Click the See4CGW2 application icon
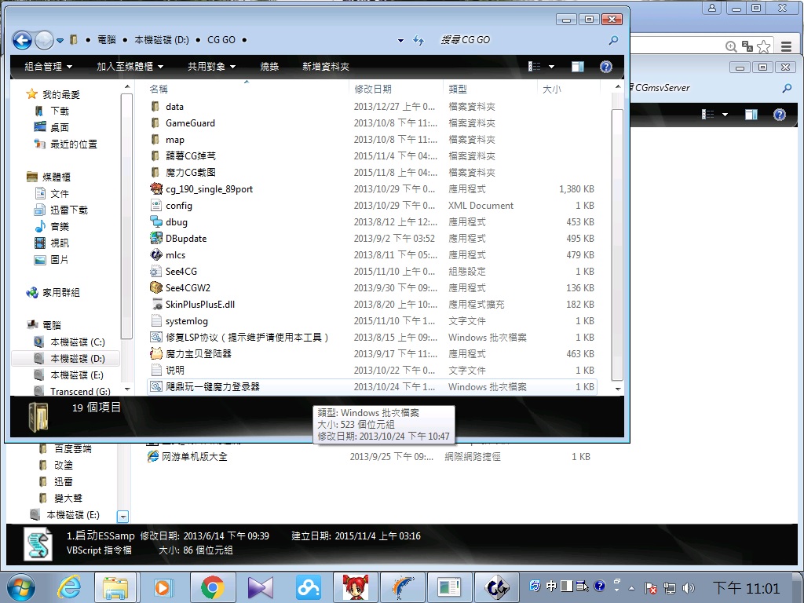This screenshot has height=603, width=804. click(x=156, y=288)
